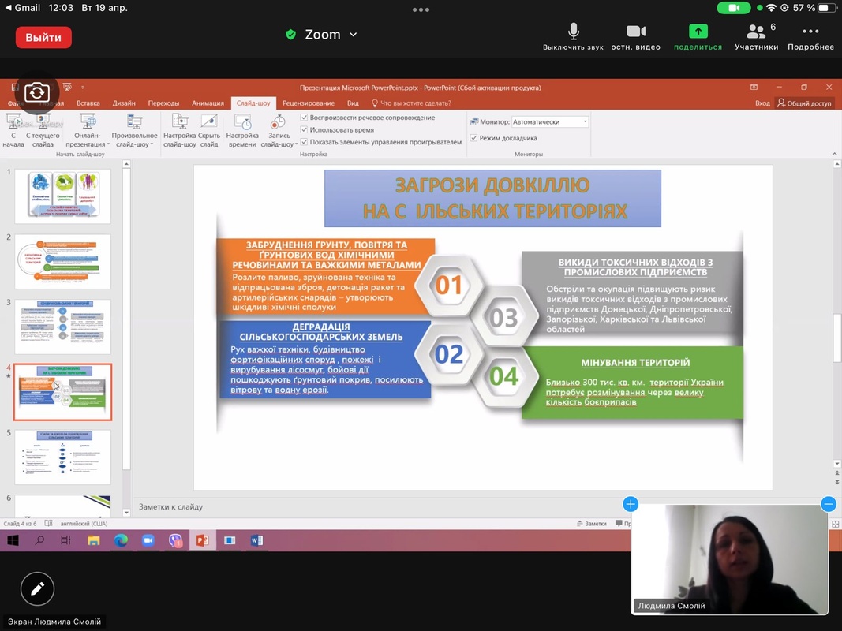Open Task View on the taskbar
The height and width of the screenshot is (631, 842).
(x=65, y=540)
